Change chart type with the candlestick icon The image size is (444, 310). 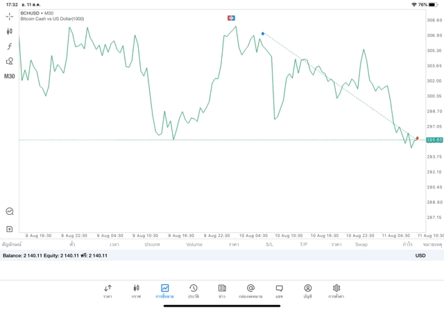(x=9, y=31)
